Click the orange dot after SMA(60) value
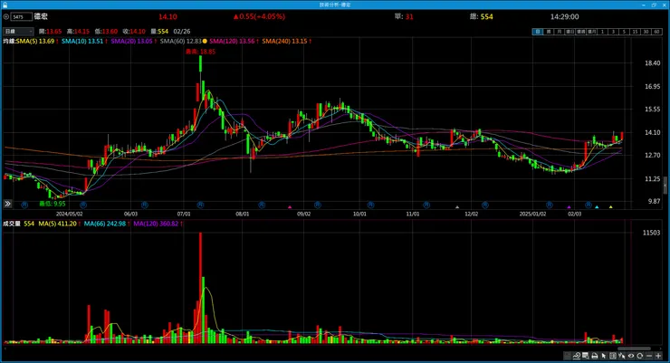 (x=205, y=41)
